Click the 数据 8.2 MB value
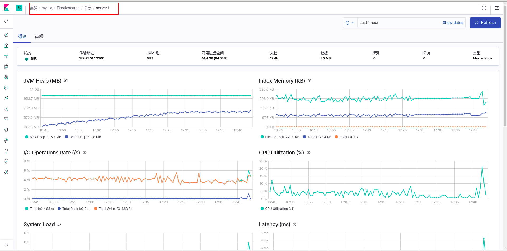The width and height of the screenshot is (507, 251). 326,58
